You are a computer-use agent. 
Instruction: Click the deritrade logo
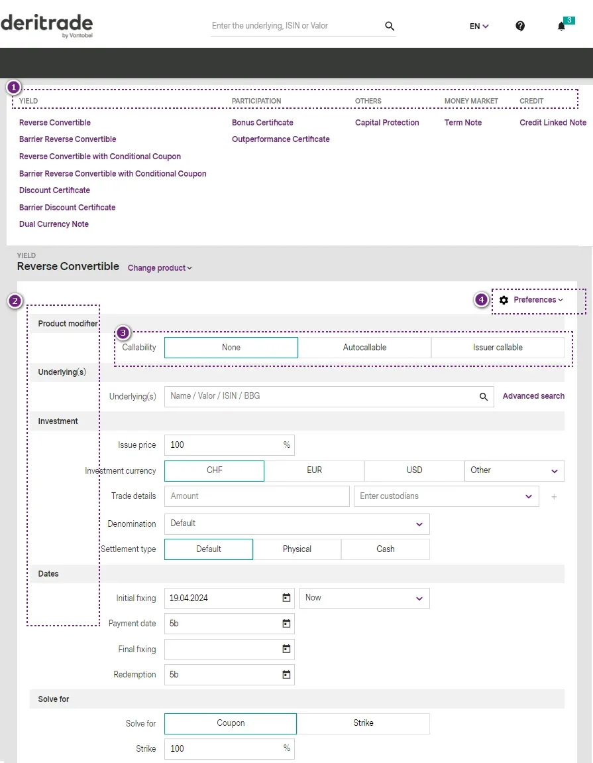(x=46, y=26)
